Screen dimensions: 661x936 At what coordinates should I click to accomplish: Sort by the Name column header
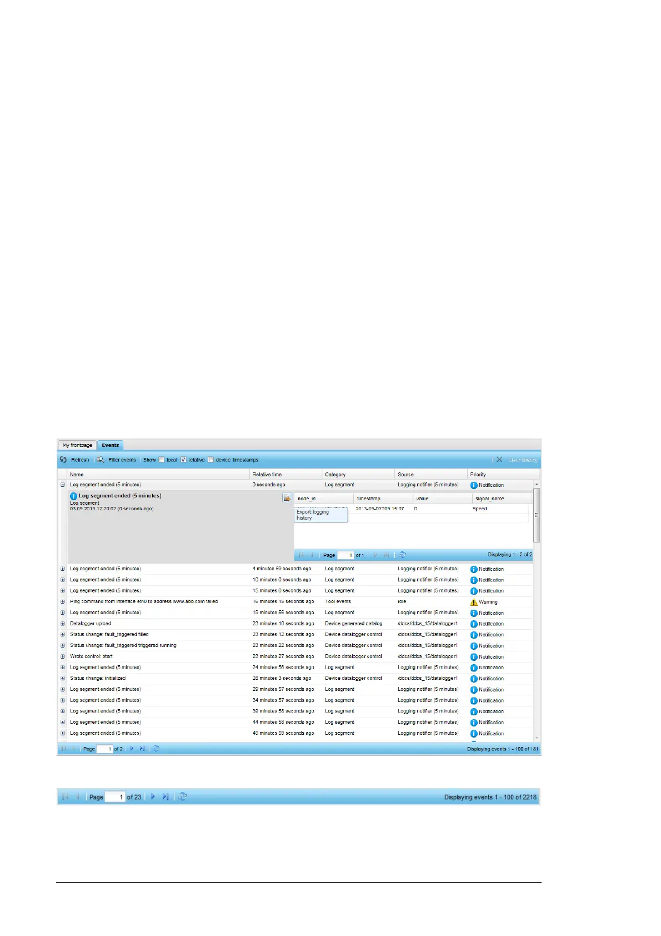(159, 475)
